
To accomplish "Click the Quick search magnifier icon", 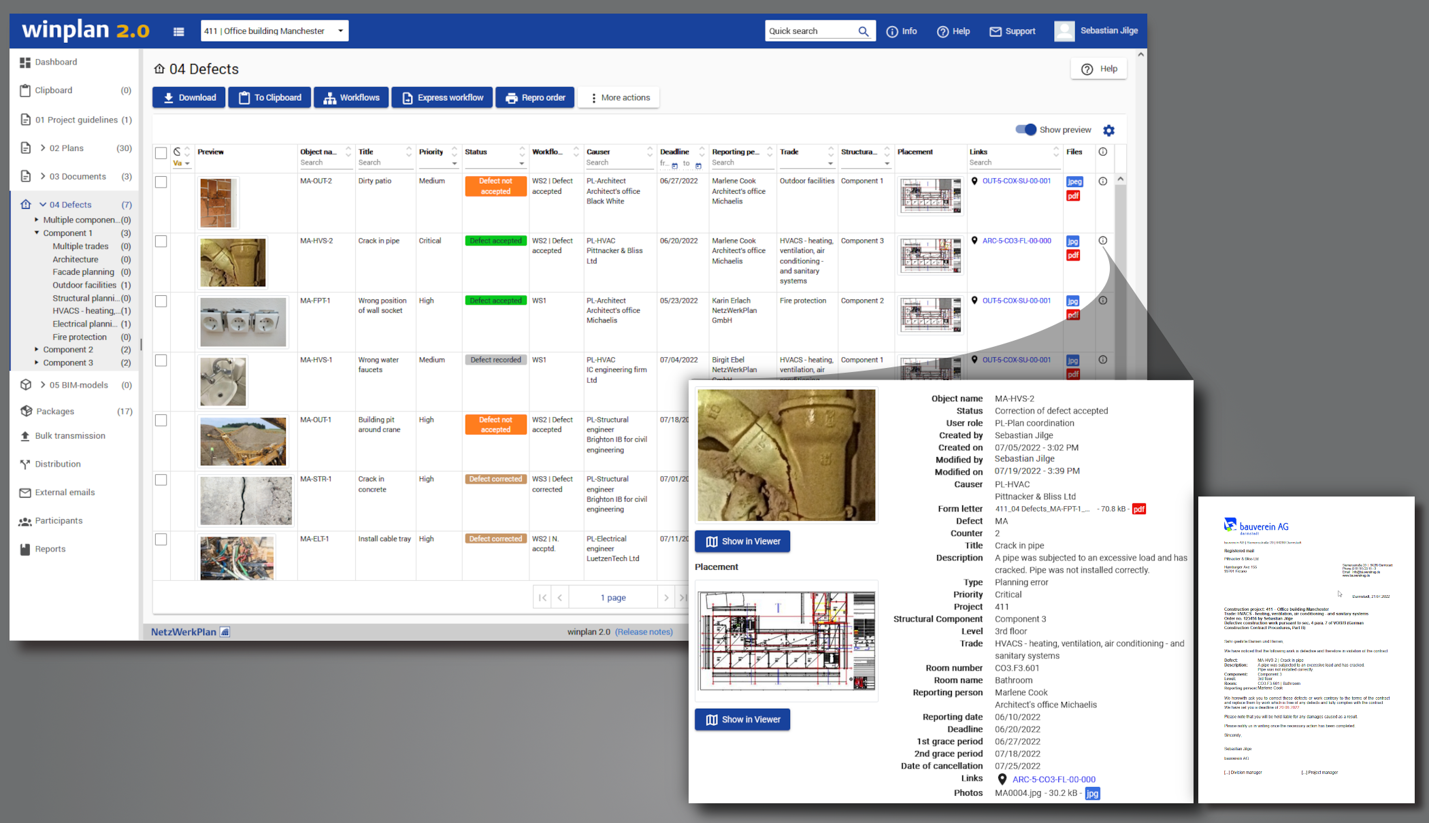I will [x=863, y=31].
